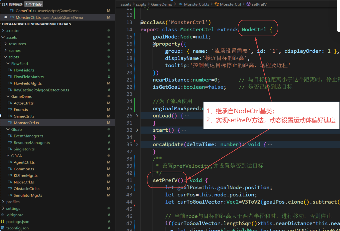Image resolution: width=340 pixels, height=231 pixels.
Task: Click the TS icon beside AgentCtrl.ts
Action: (10, 162)
